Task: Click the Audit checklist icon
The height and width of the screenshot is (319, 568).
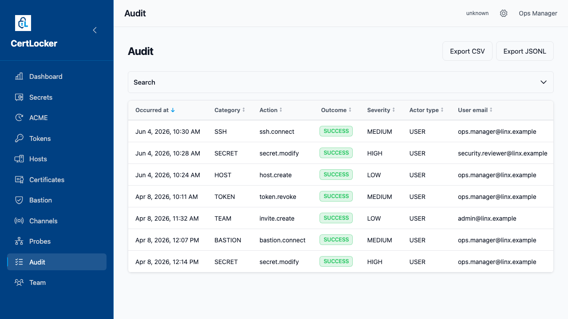Action: click(x=19, y=262)
